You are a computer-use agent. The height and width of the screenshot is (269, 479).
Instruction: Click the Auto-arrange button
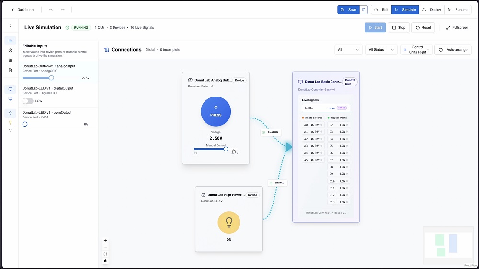point(453,50)
